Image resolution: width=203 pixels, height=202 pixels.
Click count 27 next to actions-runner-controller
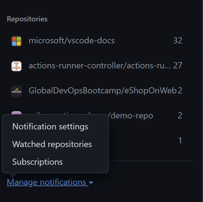[178, 66]
